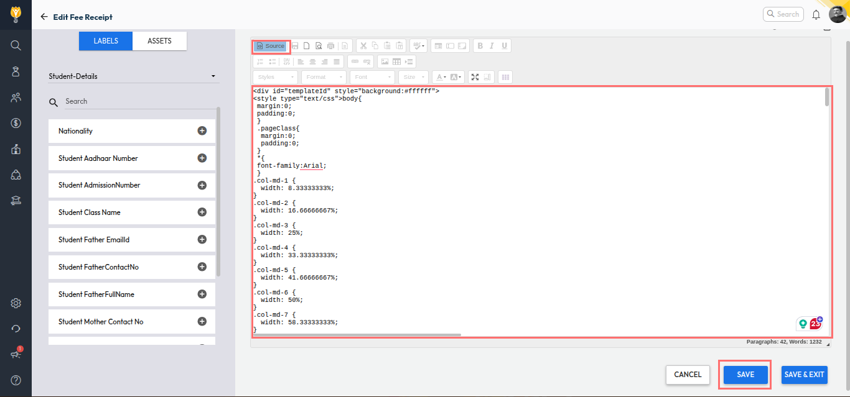This screenshot has width=850, height=397.
Task: Click the labels Search input field
Action: (x=137, y=101)
